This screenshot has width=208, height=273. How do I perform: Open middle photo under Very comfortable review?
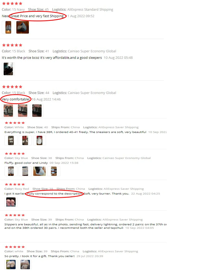click(x=23, y=111)
